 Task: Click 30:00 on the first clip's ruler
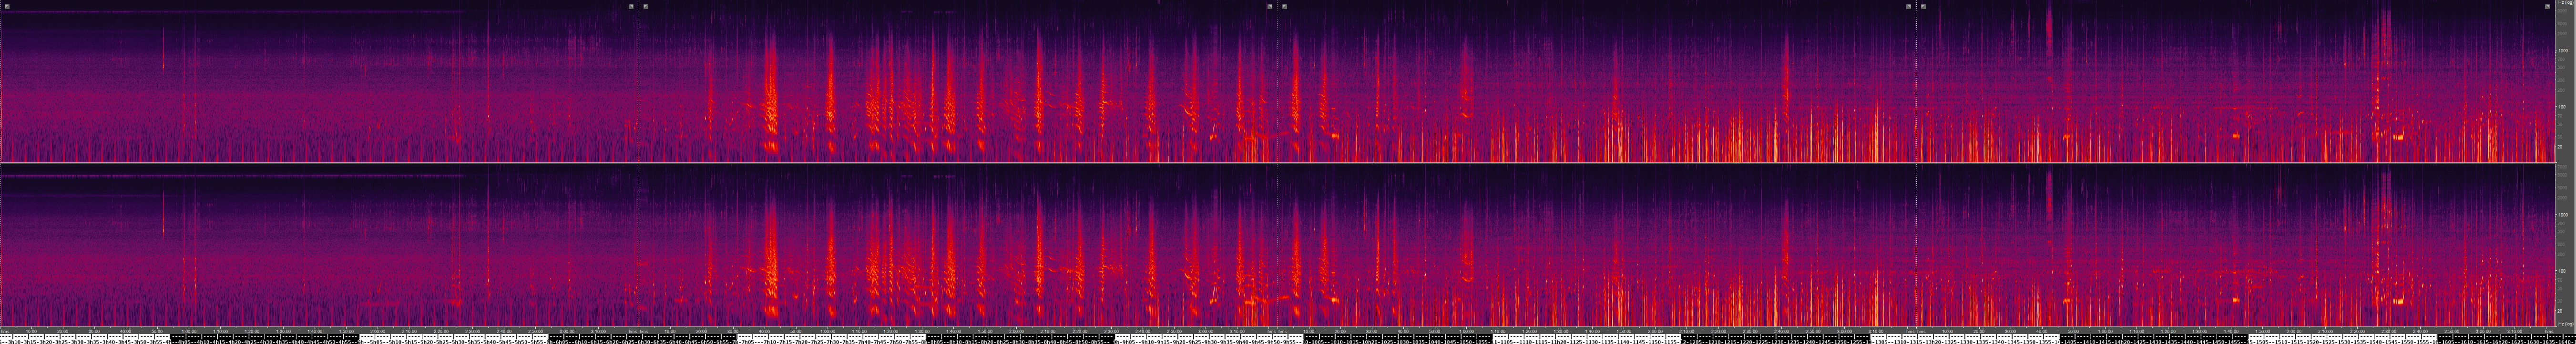(x=94, y=331)
